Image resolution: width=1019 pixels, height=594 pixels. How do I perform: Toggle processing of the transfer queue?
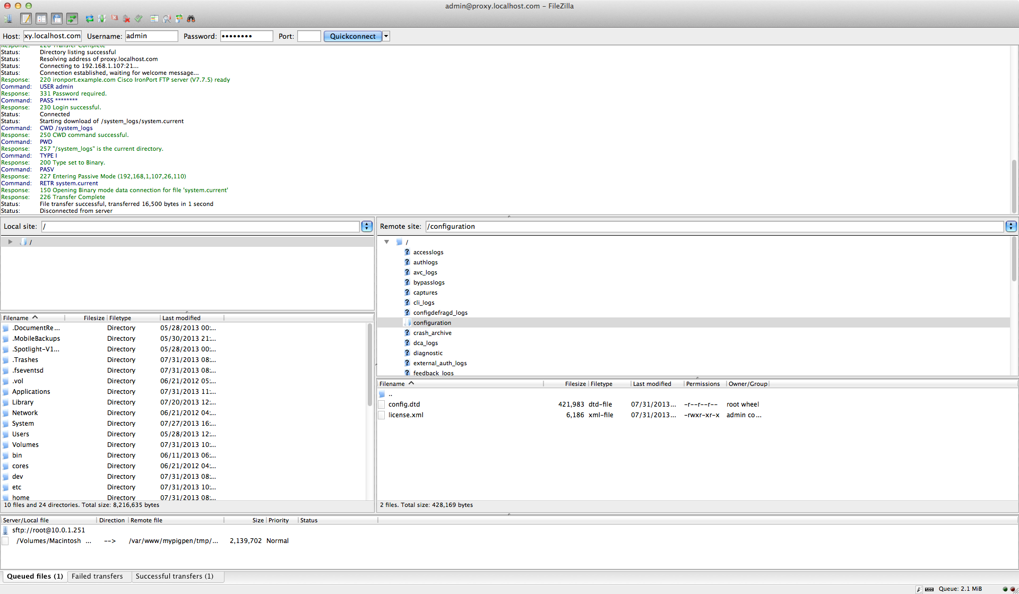[x=102, y=19]
